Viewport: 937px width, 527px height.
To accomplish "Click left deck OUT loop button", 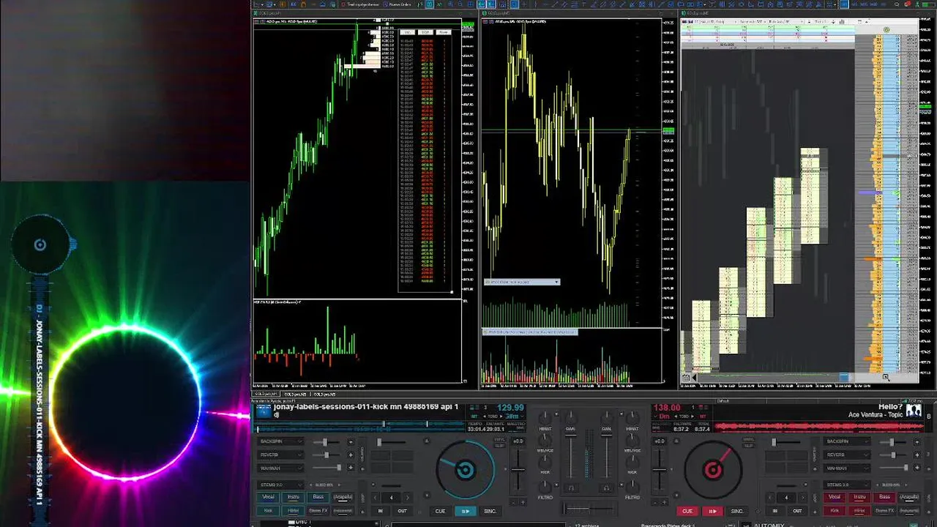I will [x=403, y=511].
